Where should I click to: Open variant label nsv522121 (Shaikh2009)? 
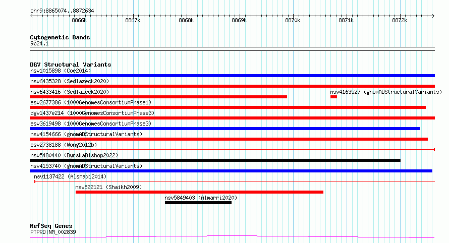click(x=108, y=187)
